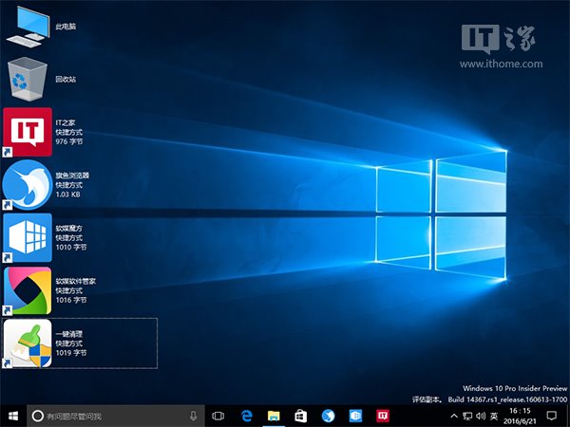
Task: Select the 旗鱼浏览器 browser shortcut
Action: pyautogui.click(x=28, y=185)
